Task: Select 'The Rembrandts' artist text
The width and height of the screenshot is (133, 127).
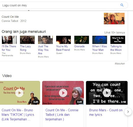Action: coord(7,54)
